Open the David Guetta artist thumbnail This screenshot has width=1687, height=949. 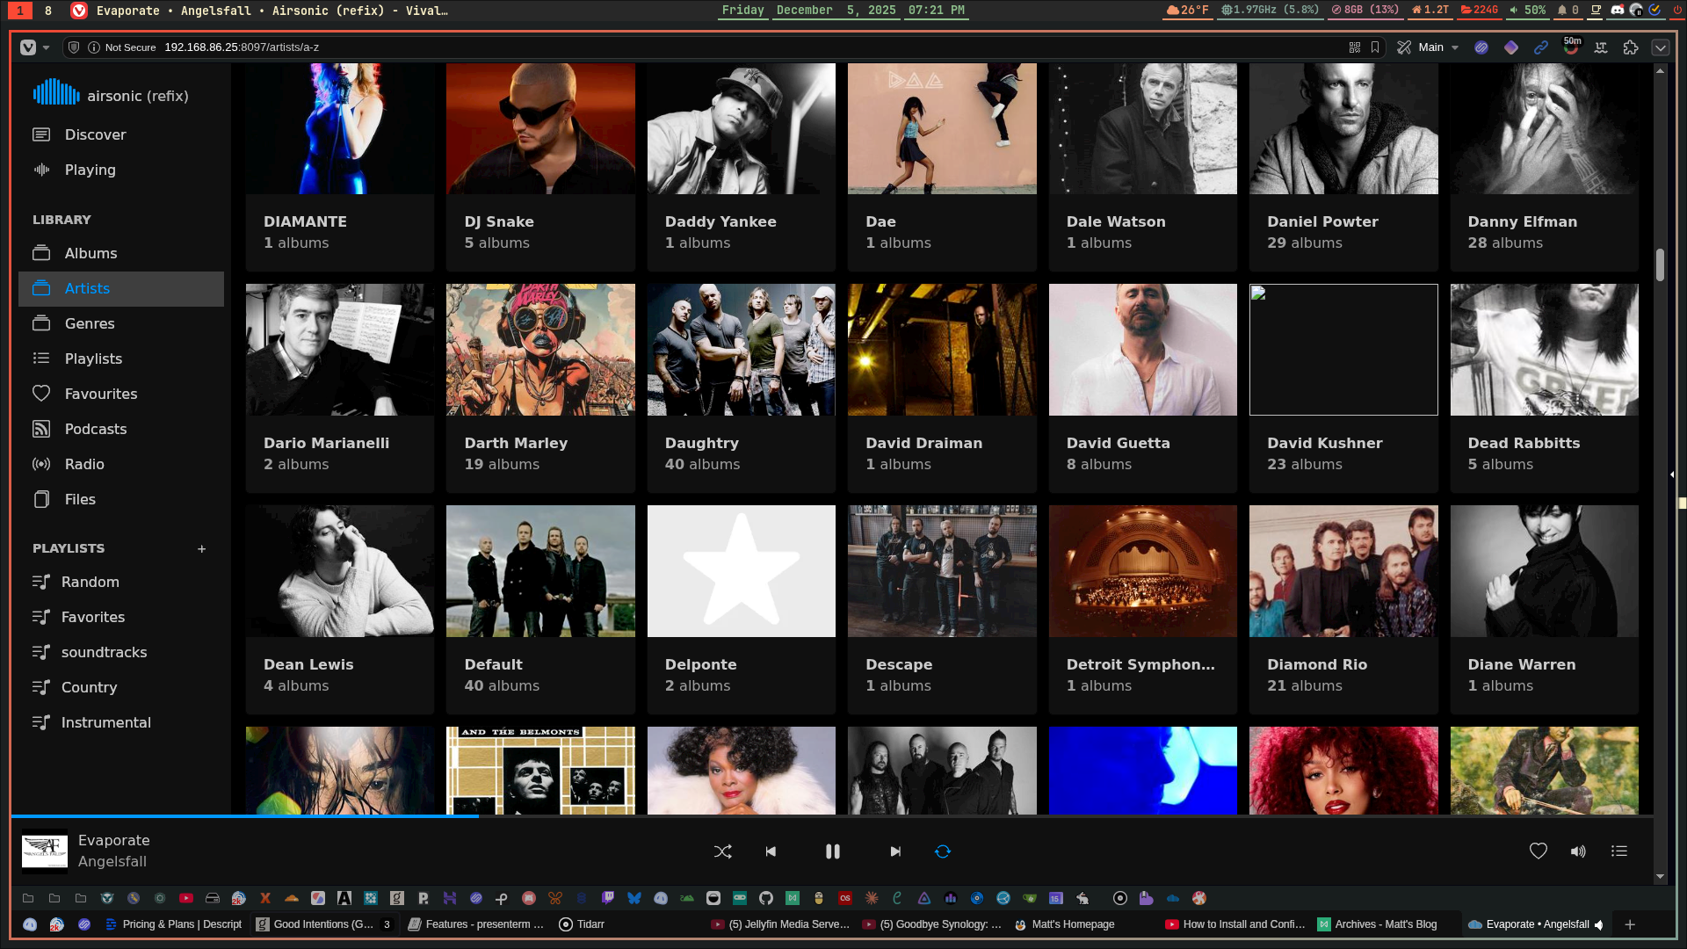[x=1142, y=350]
